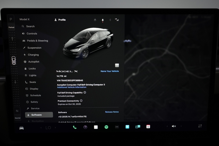Tap the Model X title at top left
Screen dimensions: 219x146
point(24,20)
